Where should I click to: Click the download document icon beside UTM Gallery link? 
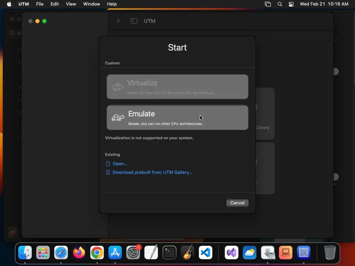pos(108,172)
